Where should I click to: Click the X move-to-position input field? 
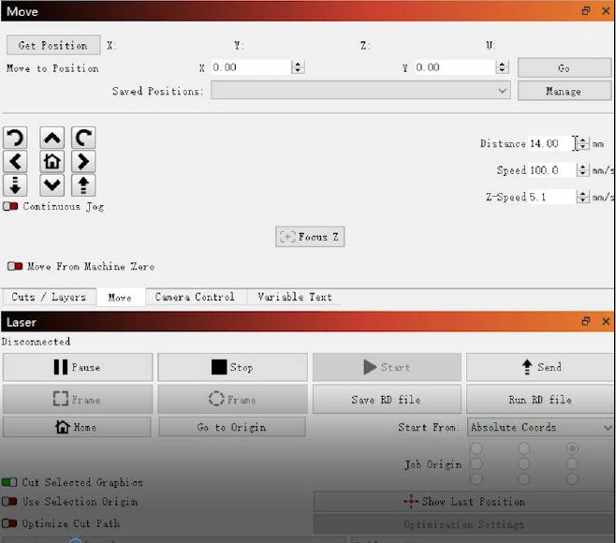250,67
